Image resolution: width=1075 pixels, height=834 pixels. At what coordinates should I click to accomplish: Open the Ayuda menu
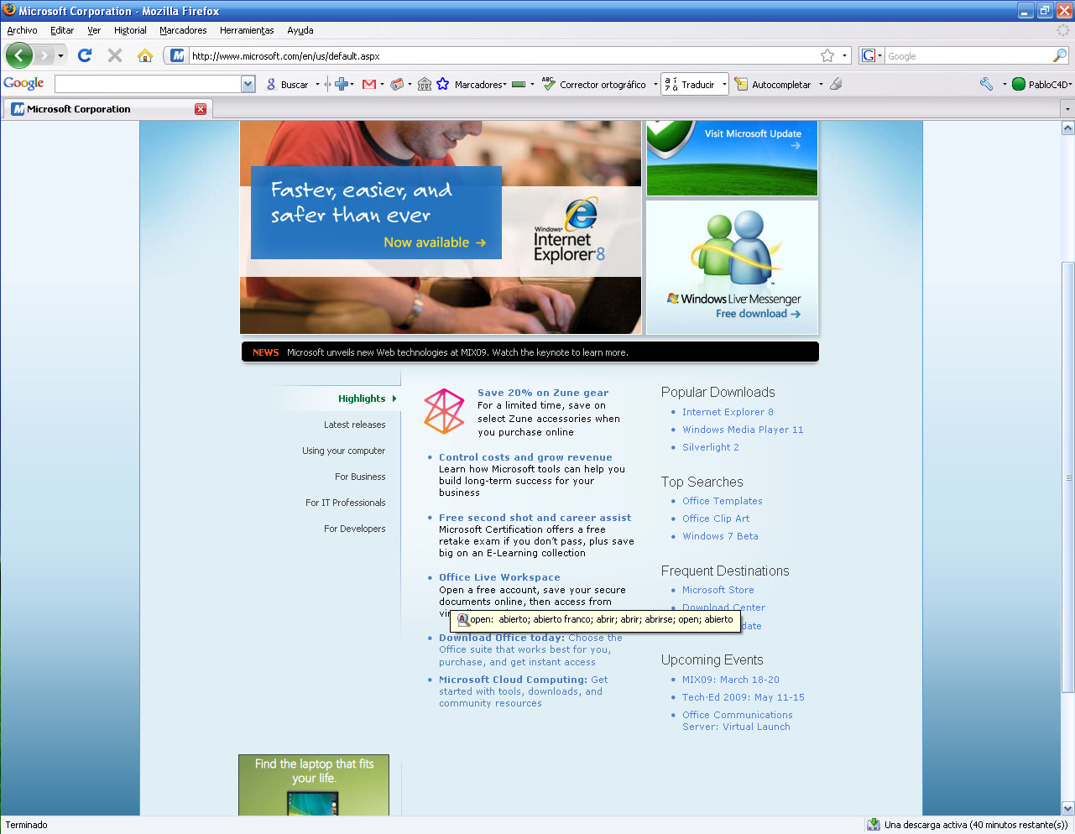pyautogui.click(x=300, y=30)
